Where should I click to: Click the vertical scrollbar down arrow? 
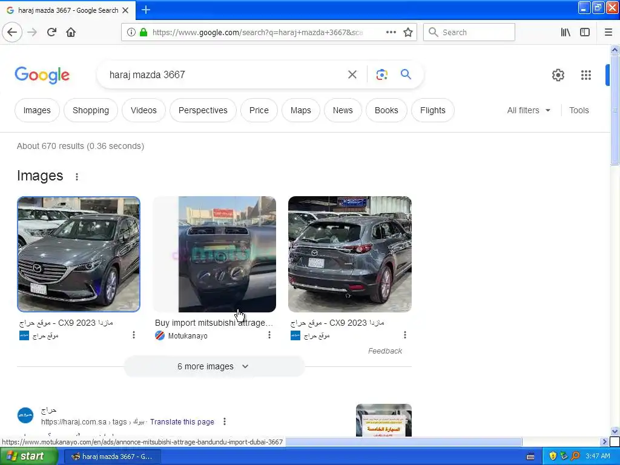tap(615, 431)
